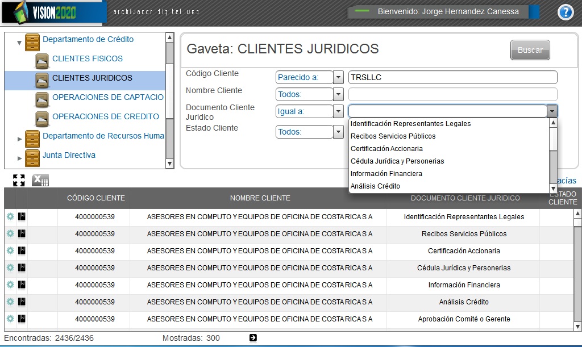Click the Código Cliente field containing TRSLLC
The width and height of the screenshot is (582, 347).
click(x=453, y=77)
